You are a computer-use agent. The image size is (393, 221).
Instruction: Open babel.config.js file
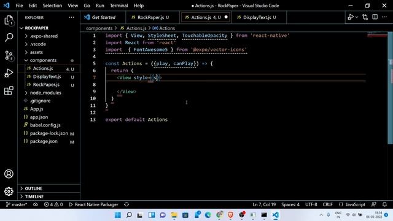pyautogui.click(x=49, y=125)
